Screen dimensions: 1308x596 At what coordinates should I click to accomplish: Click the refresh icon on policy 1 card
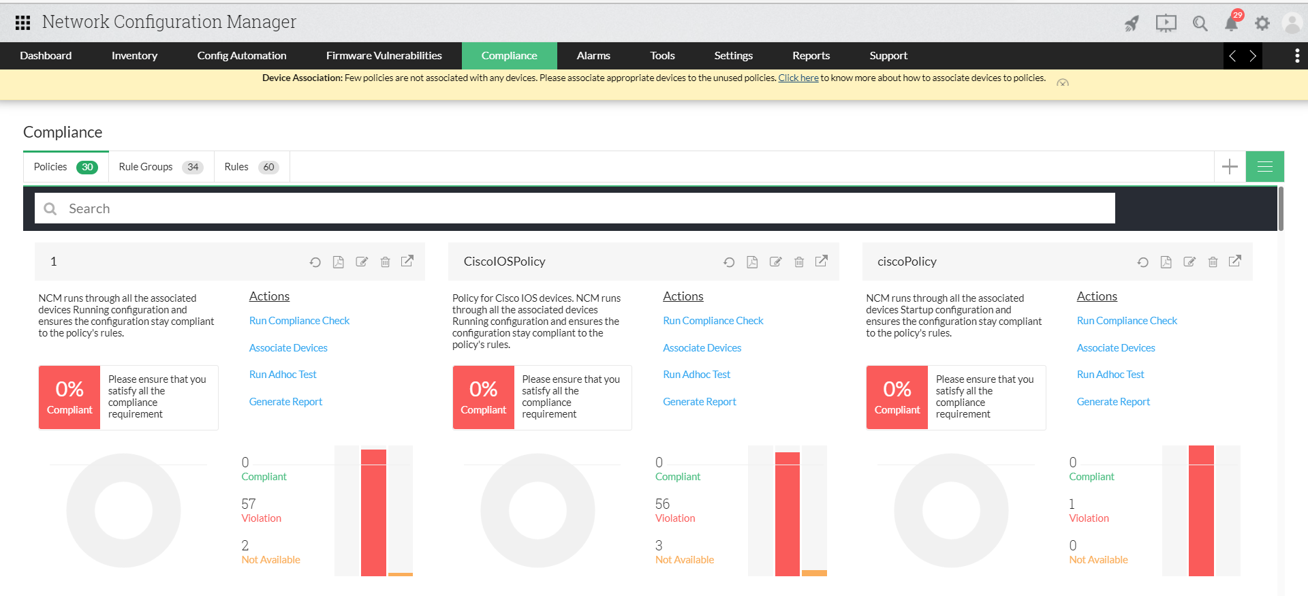tap(315, 262)
